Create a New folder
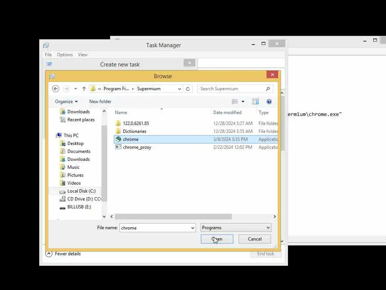This screenshot has height=290, width=386. [x=100, y=102]
